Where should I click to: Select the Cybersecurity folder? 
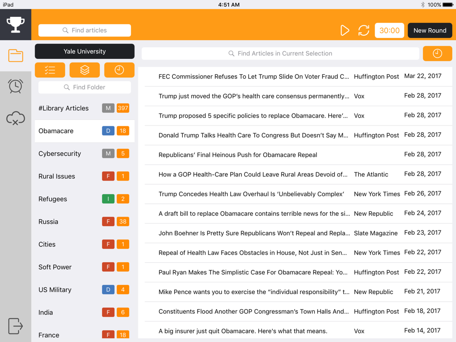pyautogui.click(x=85, y=154)
